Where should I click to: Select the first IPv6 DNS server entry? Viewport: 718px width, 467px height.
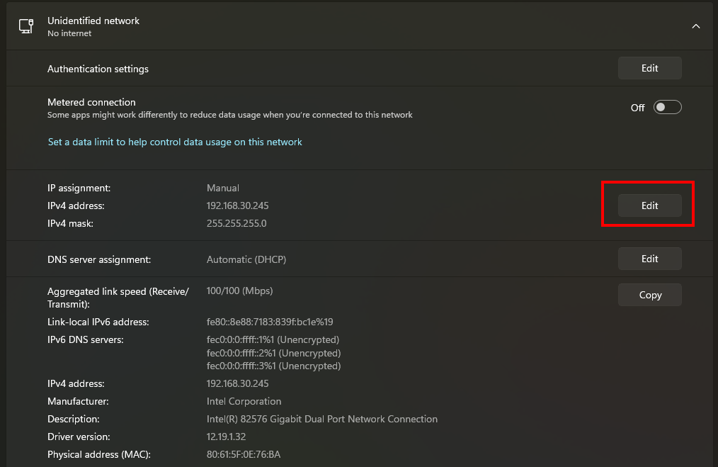click(273, 339)
